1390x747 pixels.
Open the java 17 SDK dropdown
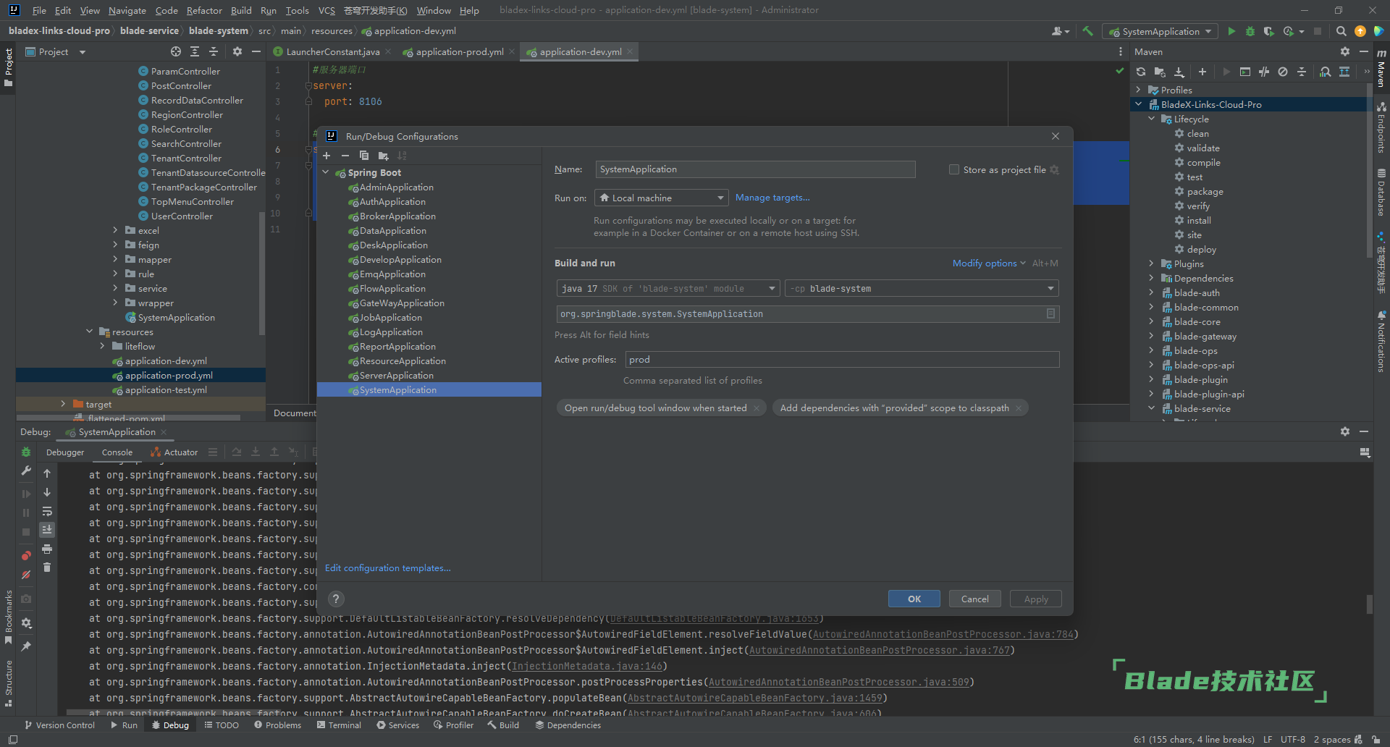pyautogui.click(x=667, y=288)
